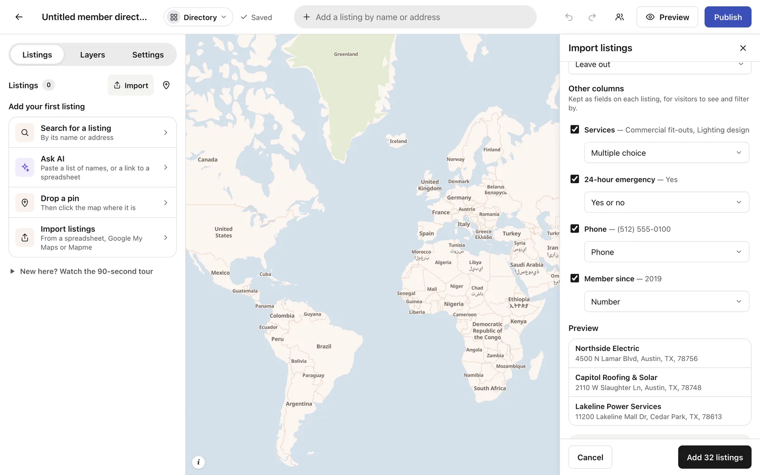The image size is (760, 475).
Task: Click the Ask AI sparkle icon
Action: (25, 167)
